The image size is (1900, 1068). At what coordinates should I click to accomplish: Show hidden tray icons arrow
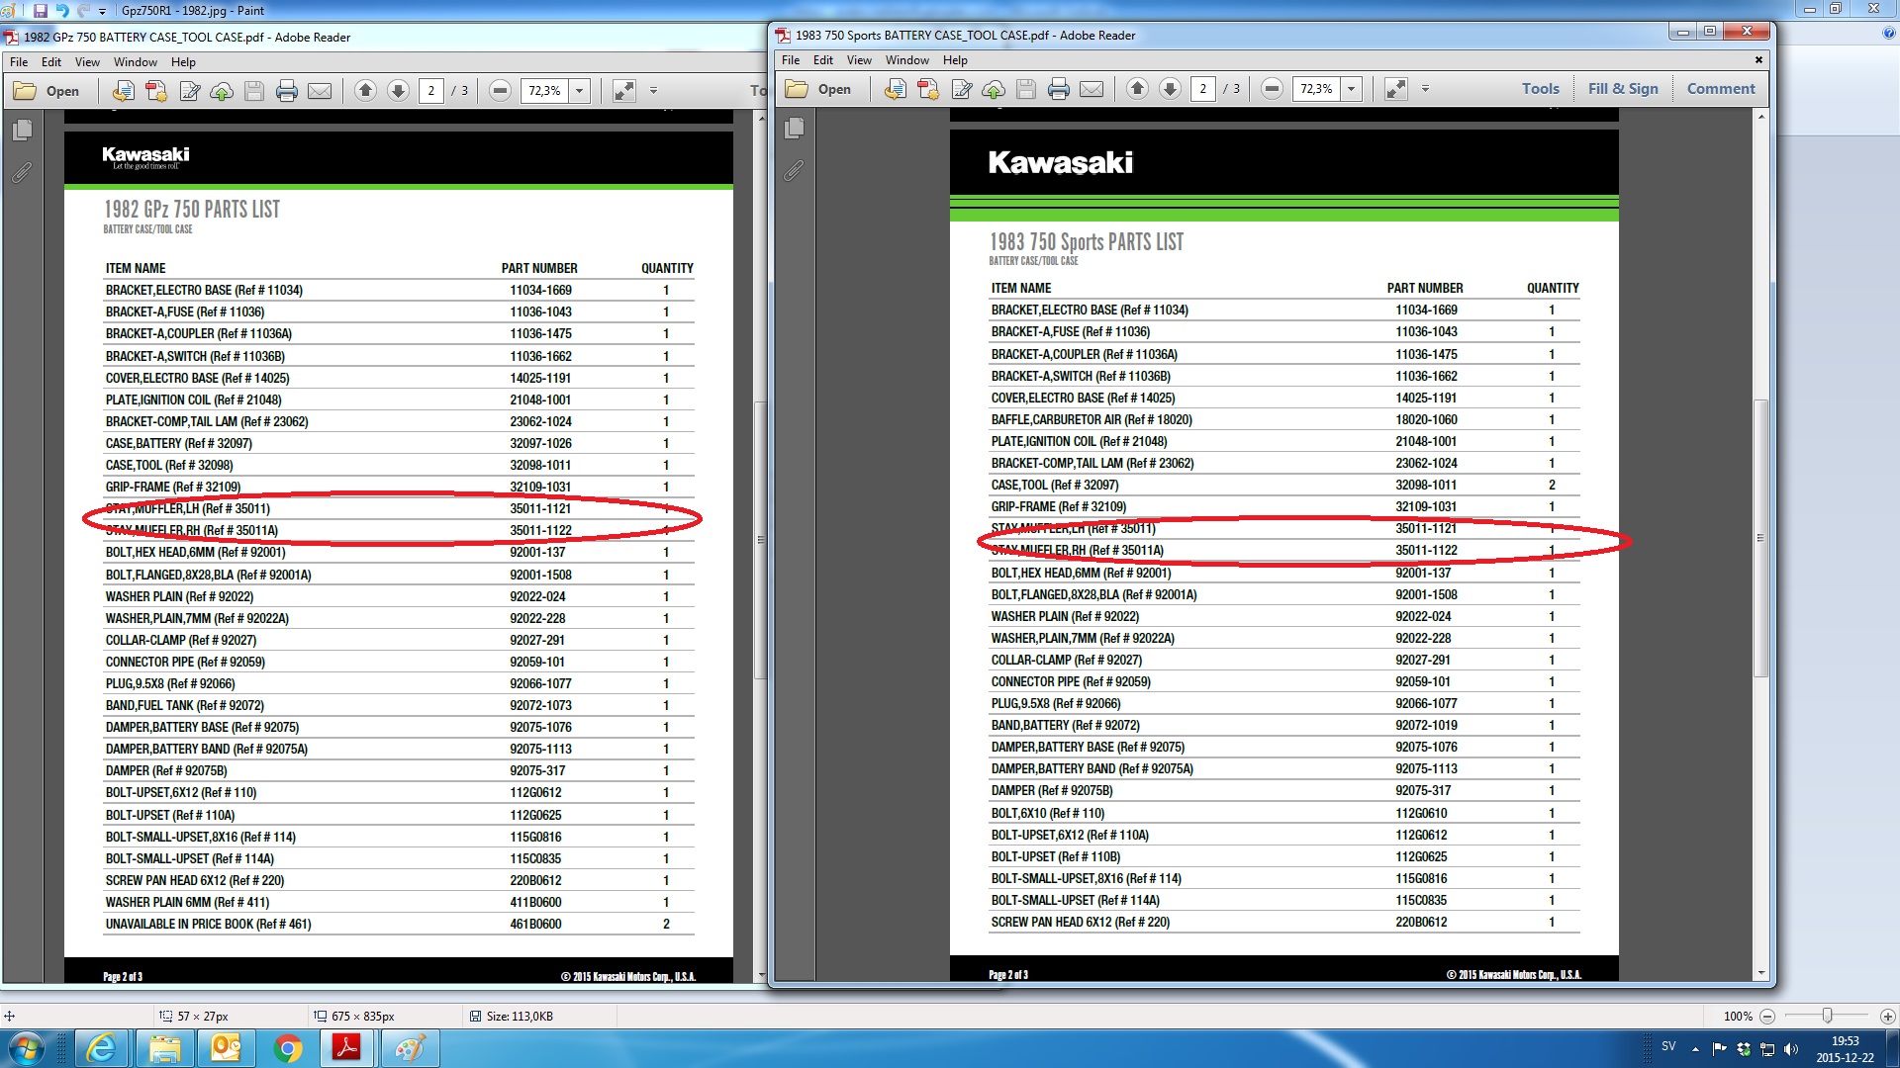tap(1695, 1049)
